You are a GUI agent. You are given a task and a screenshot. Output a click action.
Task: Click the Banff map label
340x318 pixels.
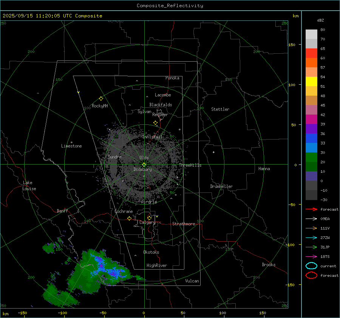62,211
